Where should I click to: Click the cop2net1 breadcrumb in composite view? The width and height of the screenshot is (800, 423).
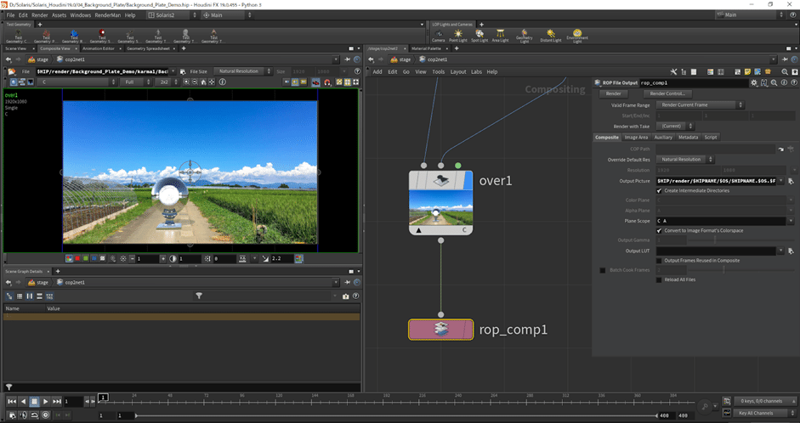(x=71, y=59)
